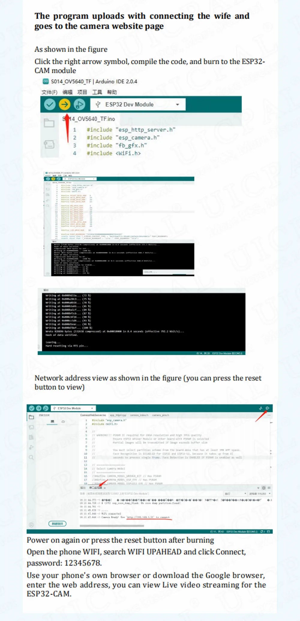Click Debug icon in the CameraWebServer window toolbar
Viewport: 300px width, 621px height.
(x=46, y=408)
